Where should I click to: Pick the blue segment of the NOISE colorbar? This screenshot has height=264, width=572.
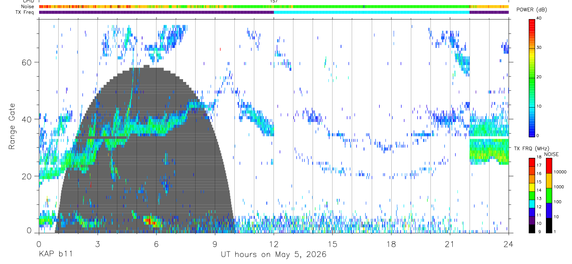click(x=548, y=210)
